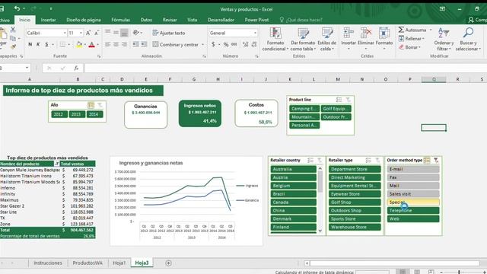Toggle multi-select in Product line slicer
The width and height of the screenshot is (487, 274).
click(x=339, y=100)
